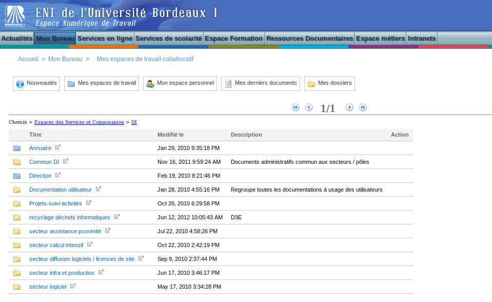Click the first page navigation arrow

coord(296,107)
